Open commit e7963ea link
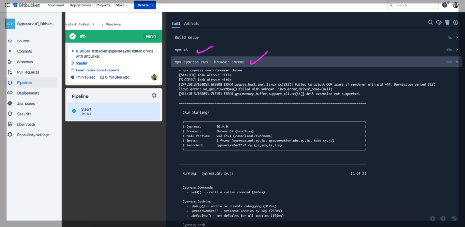The width and height of the screenshot is (465, 227). [x=83, y=51]
